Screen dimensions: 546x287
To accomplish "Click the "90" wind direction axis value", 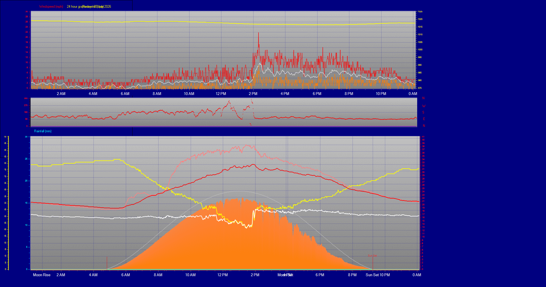I will tap(26, 119).
